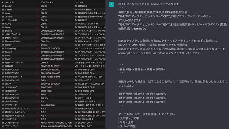229x129 pixels.
Task: Click the red dots beside ナイショの話
Action: 38,20
